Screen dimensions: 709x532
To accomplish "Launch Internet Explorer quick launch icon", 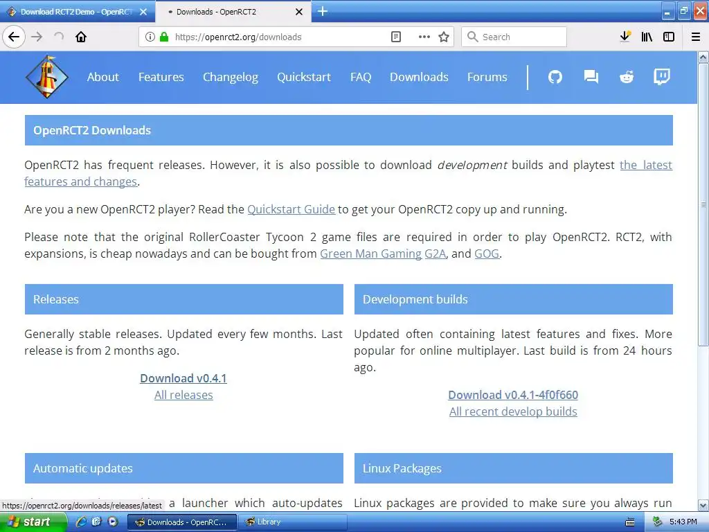I will [81, 522].
